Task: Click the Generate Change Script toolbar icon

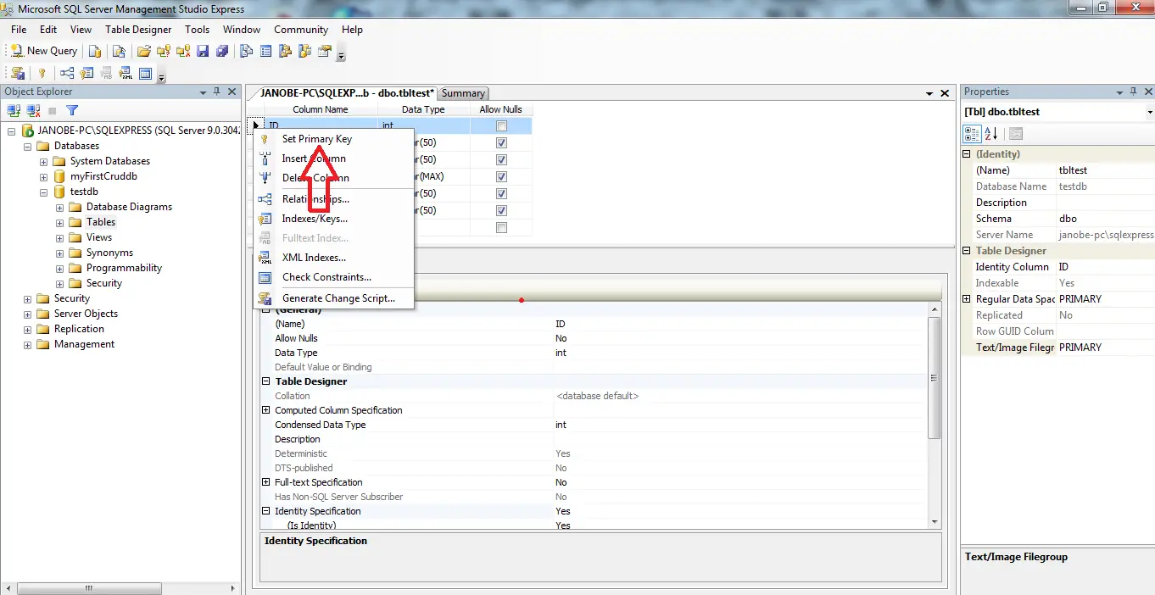Action: tap(18, 74)
